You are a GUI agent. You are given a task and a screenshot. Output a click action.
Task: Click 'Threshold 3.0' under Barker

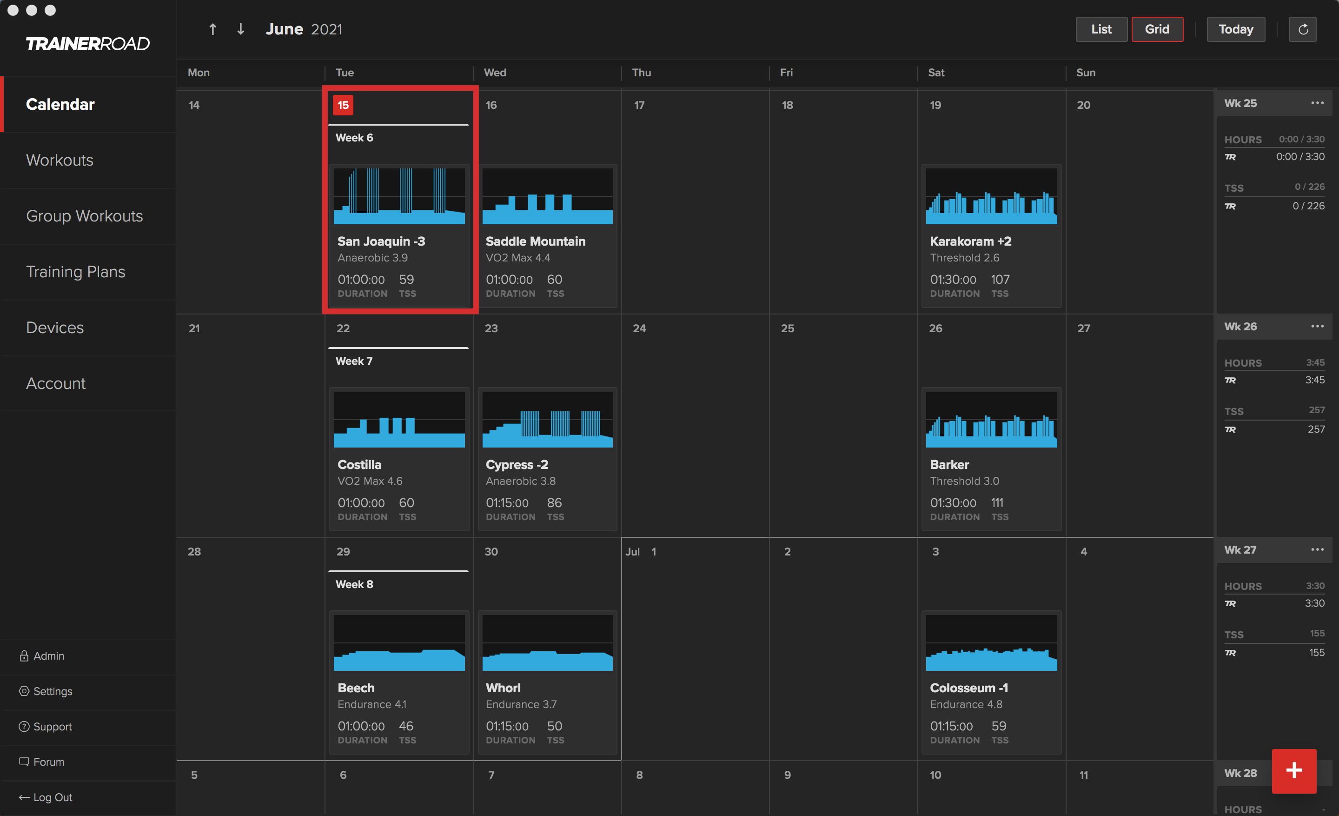pyautogui.click(x=965, y=481)
